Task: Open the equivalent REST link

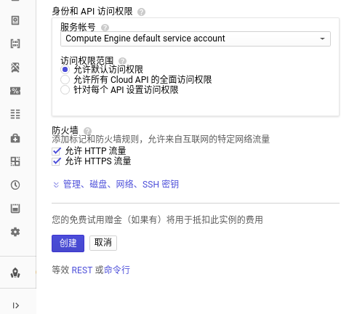Action: [82, 270]
